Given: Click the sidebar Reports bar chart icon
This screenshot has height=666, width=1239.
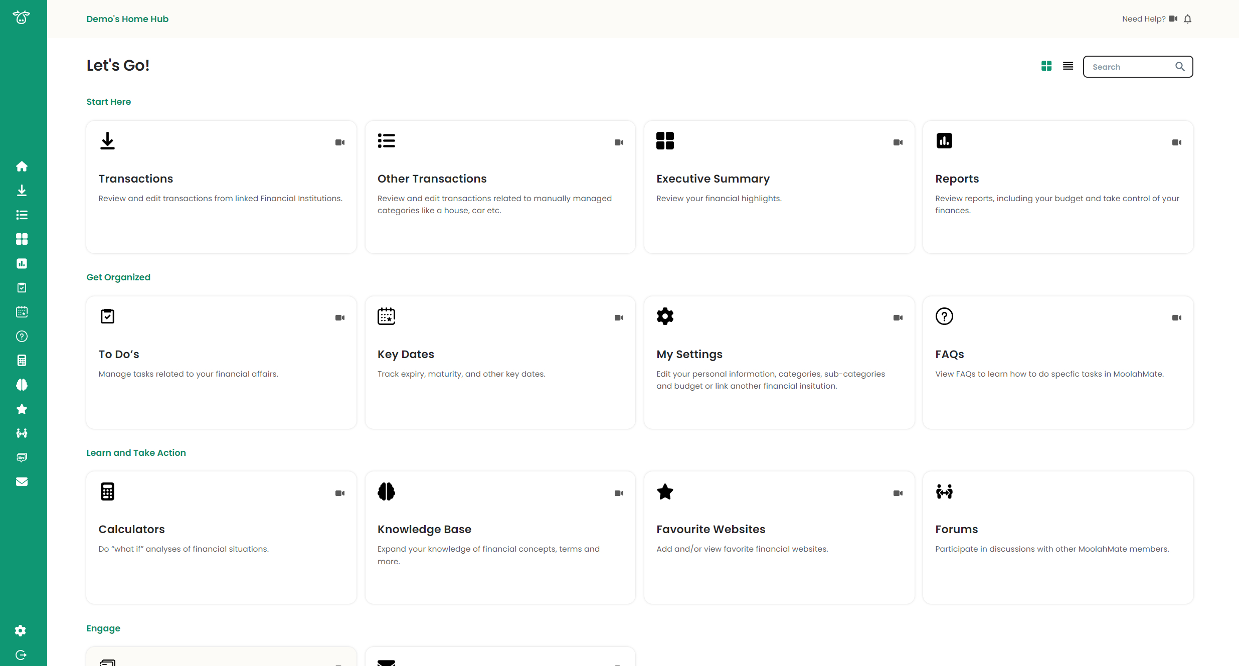Looking at the screenshot, I should tap(22, 263).
